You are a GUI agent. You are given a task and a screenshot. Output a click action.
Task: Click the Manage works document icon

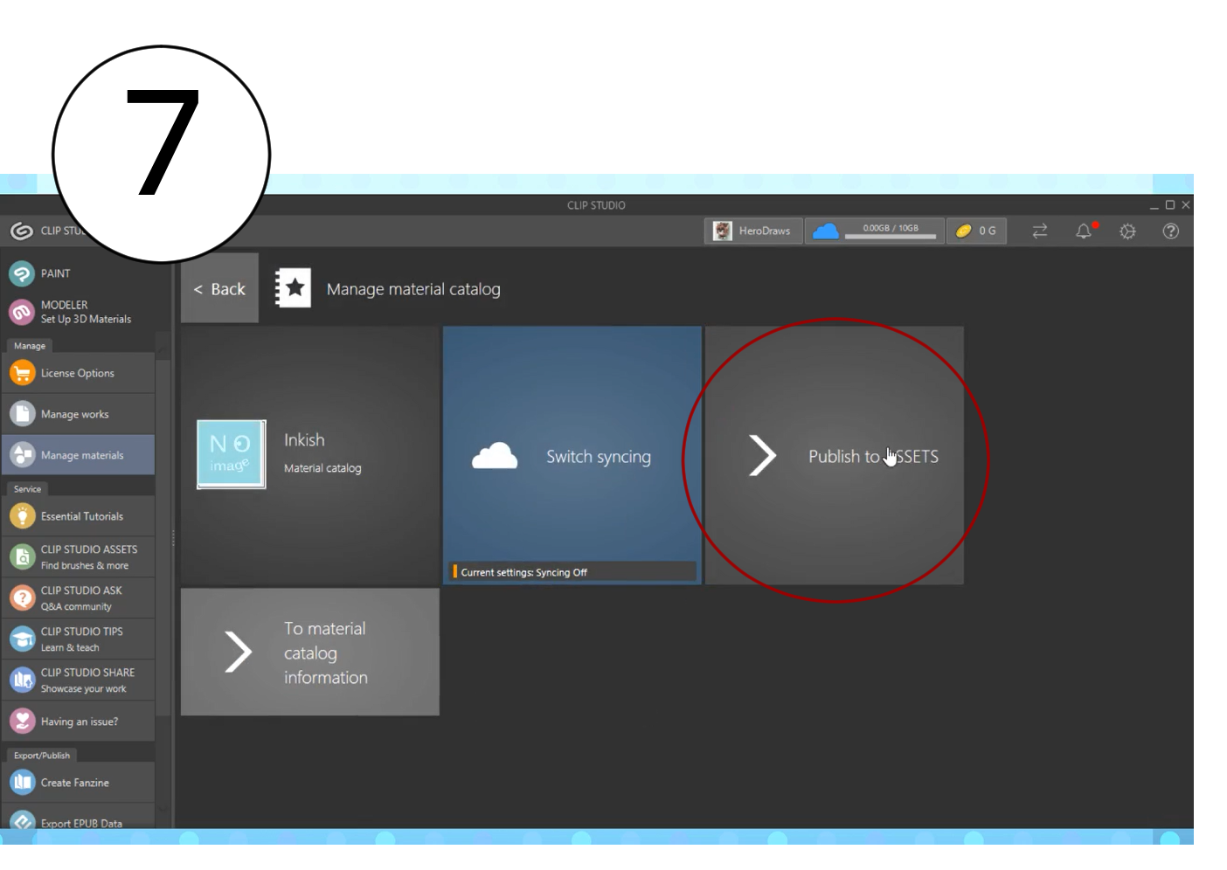coord(22,414)
